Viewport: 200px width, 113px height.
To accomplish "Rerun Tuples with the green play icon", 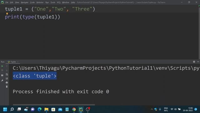I will [2, 66].
